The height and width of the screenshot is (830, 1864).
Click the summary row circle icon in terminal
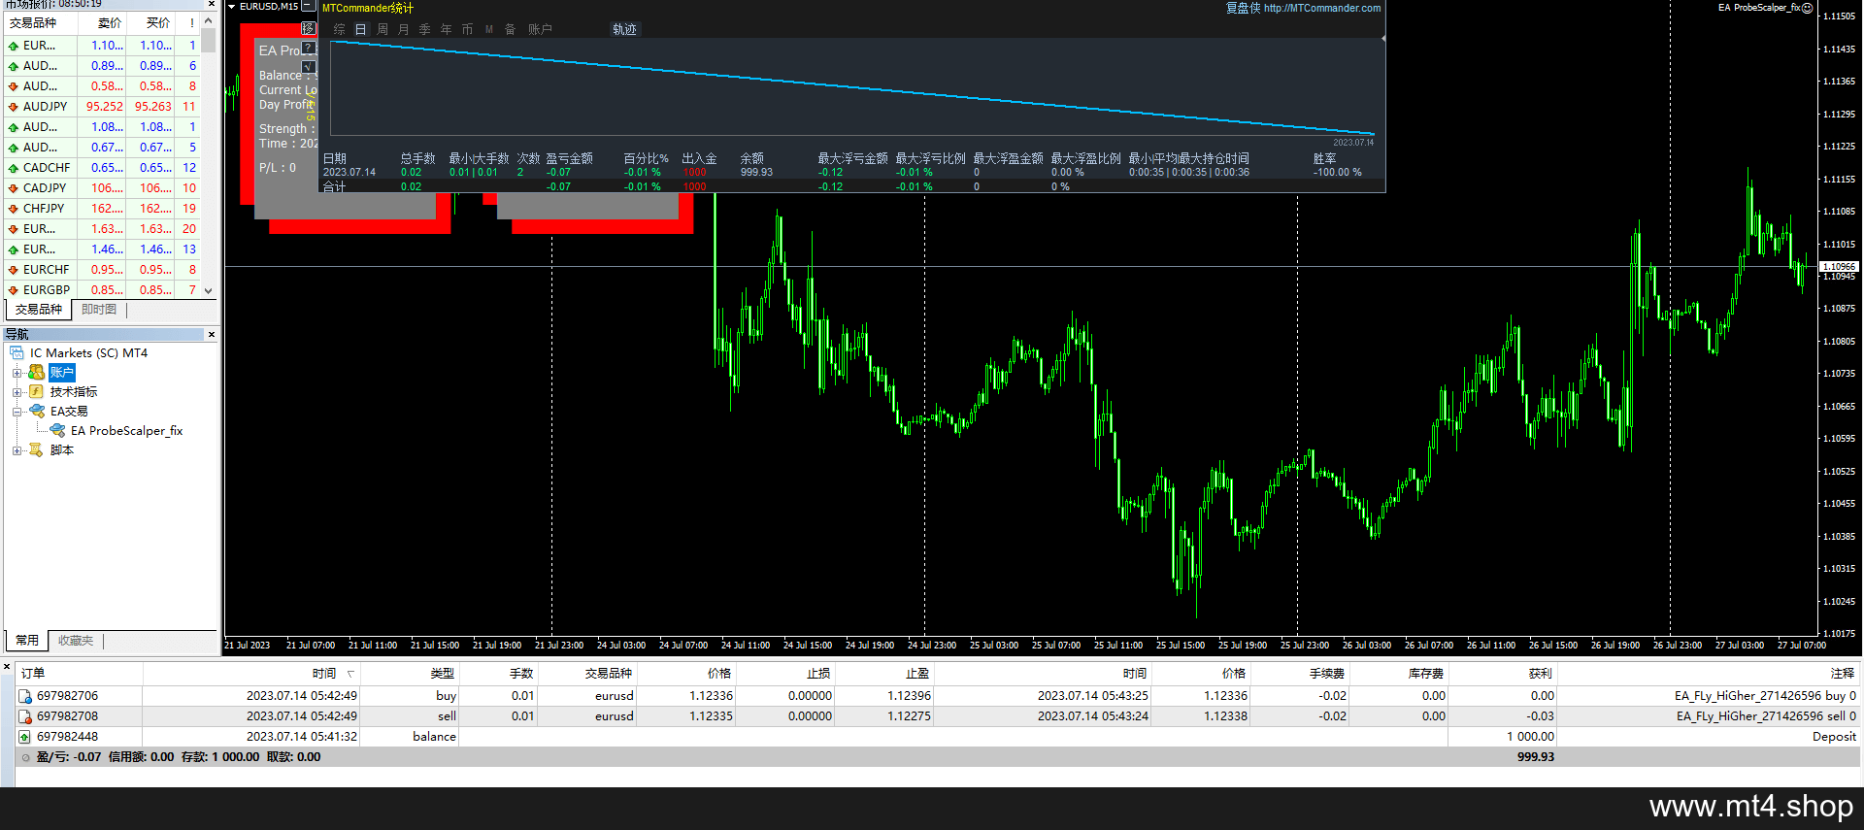tap(26, 757)
